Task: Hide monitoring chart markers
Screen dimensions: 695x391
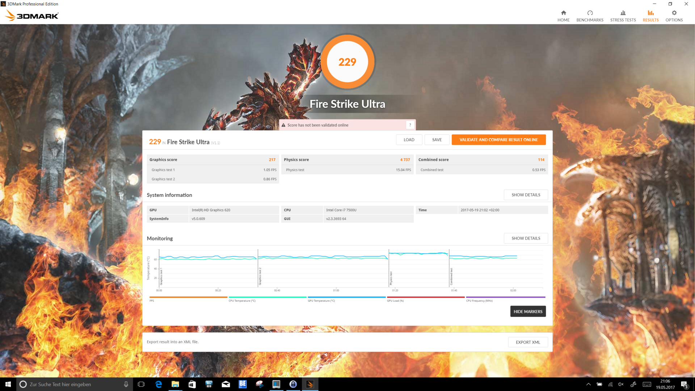Action: (527, 311)
